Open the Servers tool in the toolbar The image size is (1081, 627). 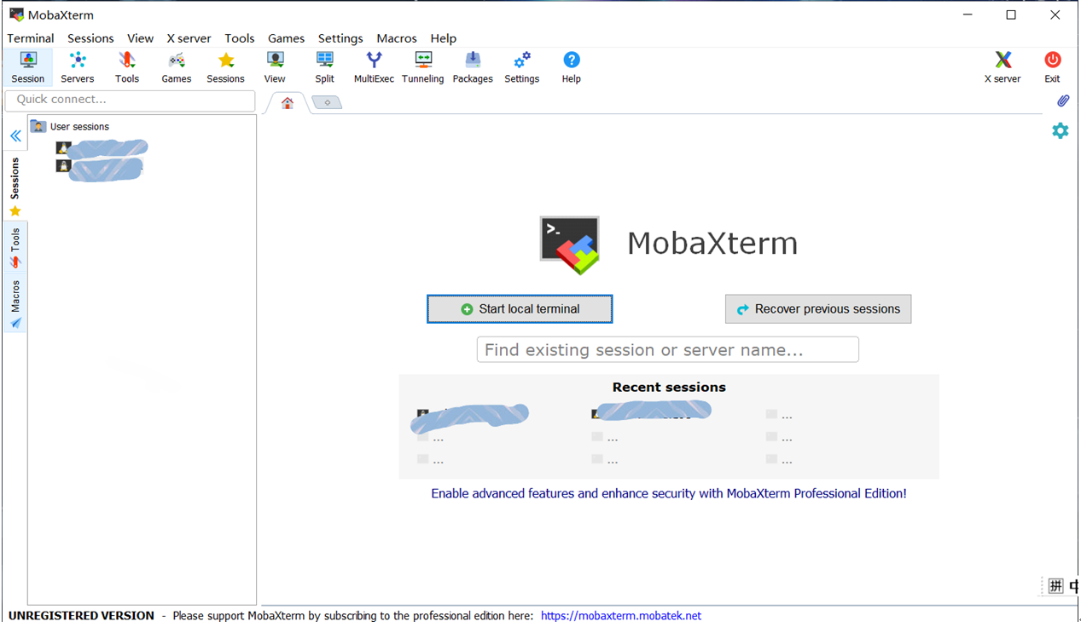tap(78, 67)
